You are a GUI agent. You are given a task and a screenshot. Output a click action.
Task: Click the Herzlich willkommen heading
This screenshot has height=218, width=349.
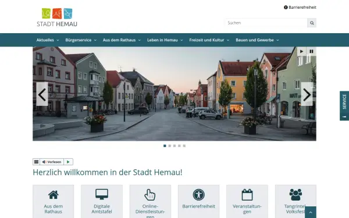click(x=108, y=172)
